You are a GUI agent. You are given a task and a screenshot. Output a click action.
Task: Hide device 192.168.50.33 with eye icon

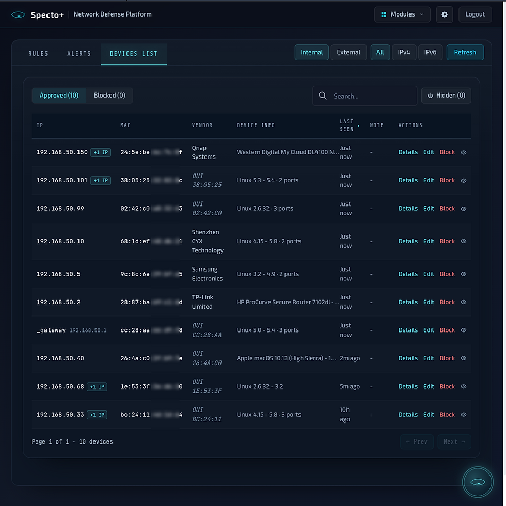464,414
